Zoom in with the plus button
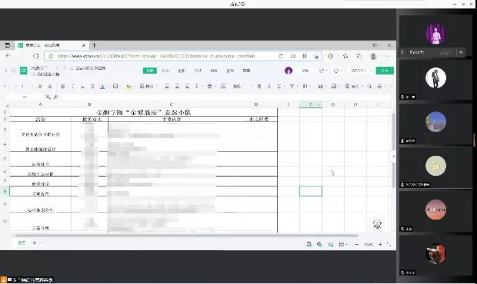477x284 pixels. click(x=380, y=244)
